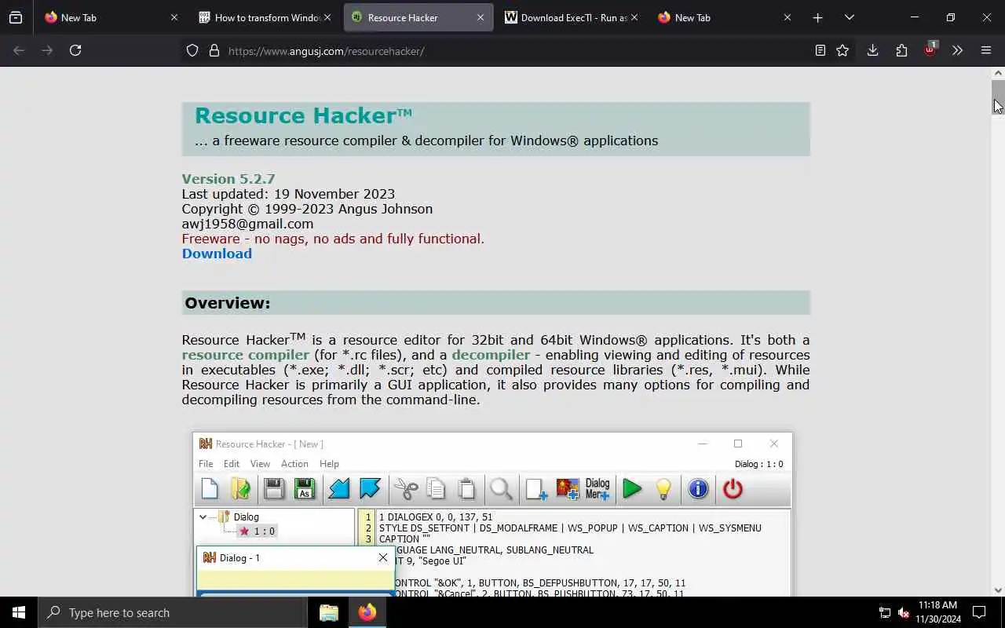
Task: Open Firefox application hamburger menu
Action: click(986, 50)
